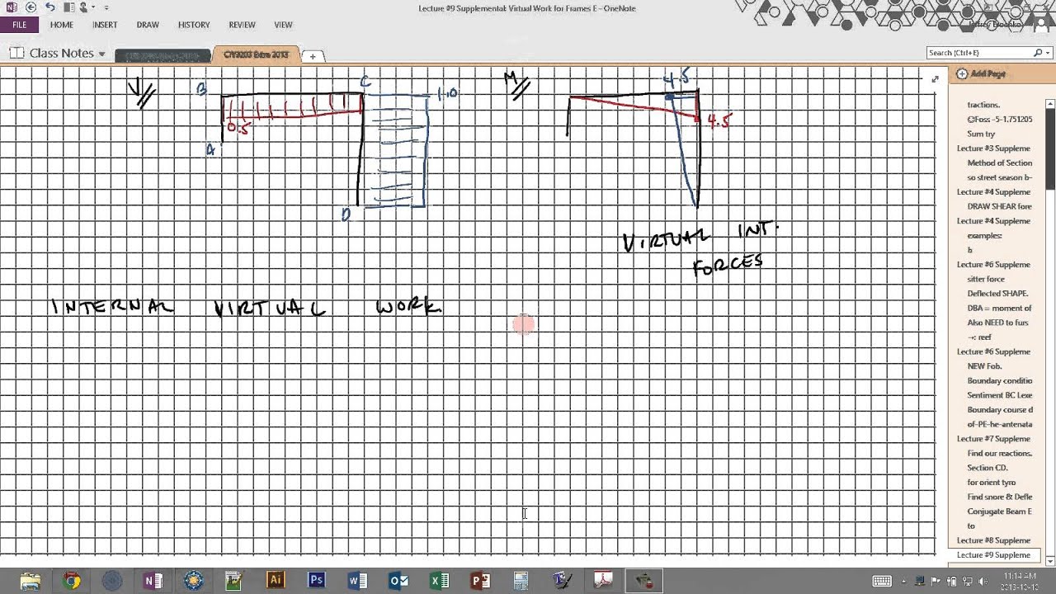Screen dimensions: 1056x594
Task: Switch to the REVIEW ribbon tab
Action: point(242,25)
